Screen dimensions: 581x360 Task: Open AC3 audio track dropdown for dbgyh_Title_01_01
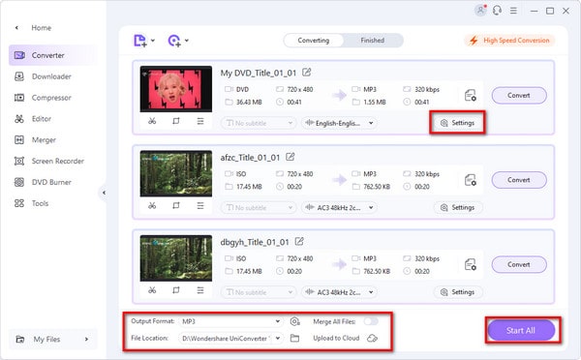tap(339, 292)
